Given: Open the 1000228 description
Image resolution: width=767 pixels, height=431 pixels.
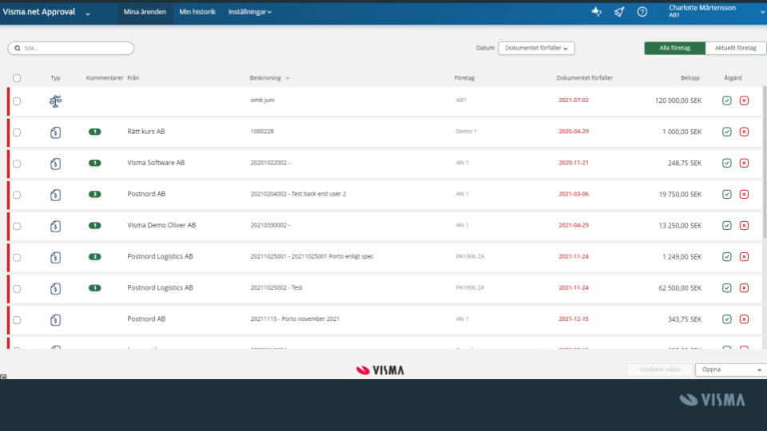Looking at the screenshot, I should [x=262, y=132].
